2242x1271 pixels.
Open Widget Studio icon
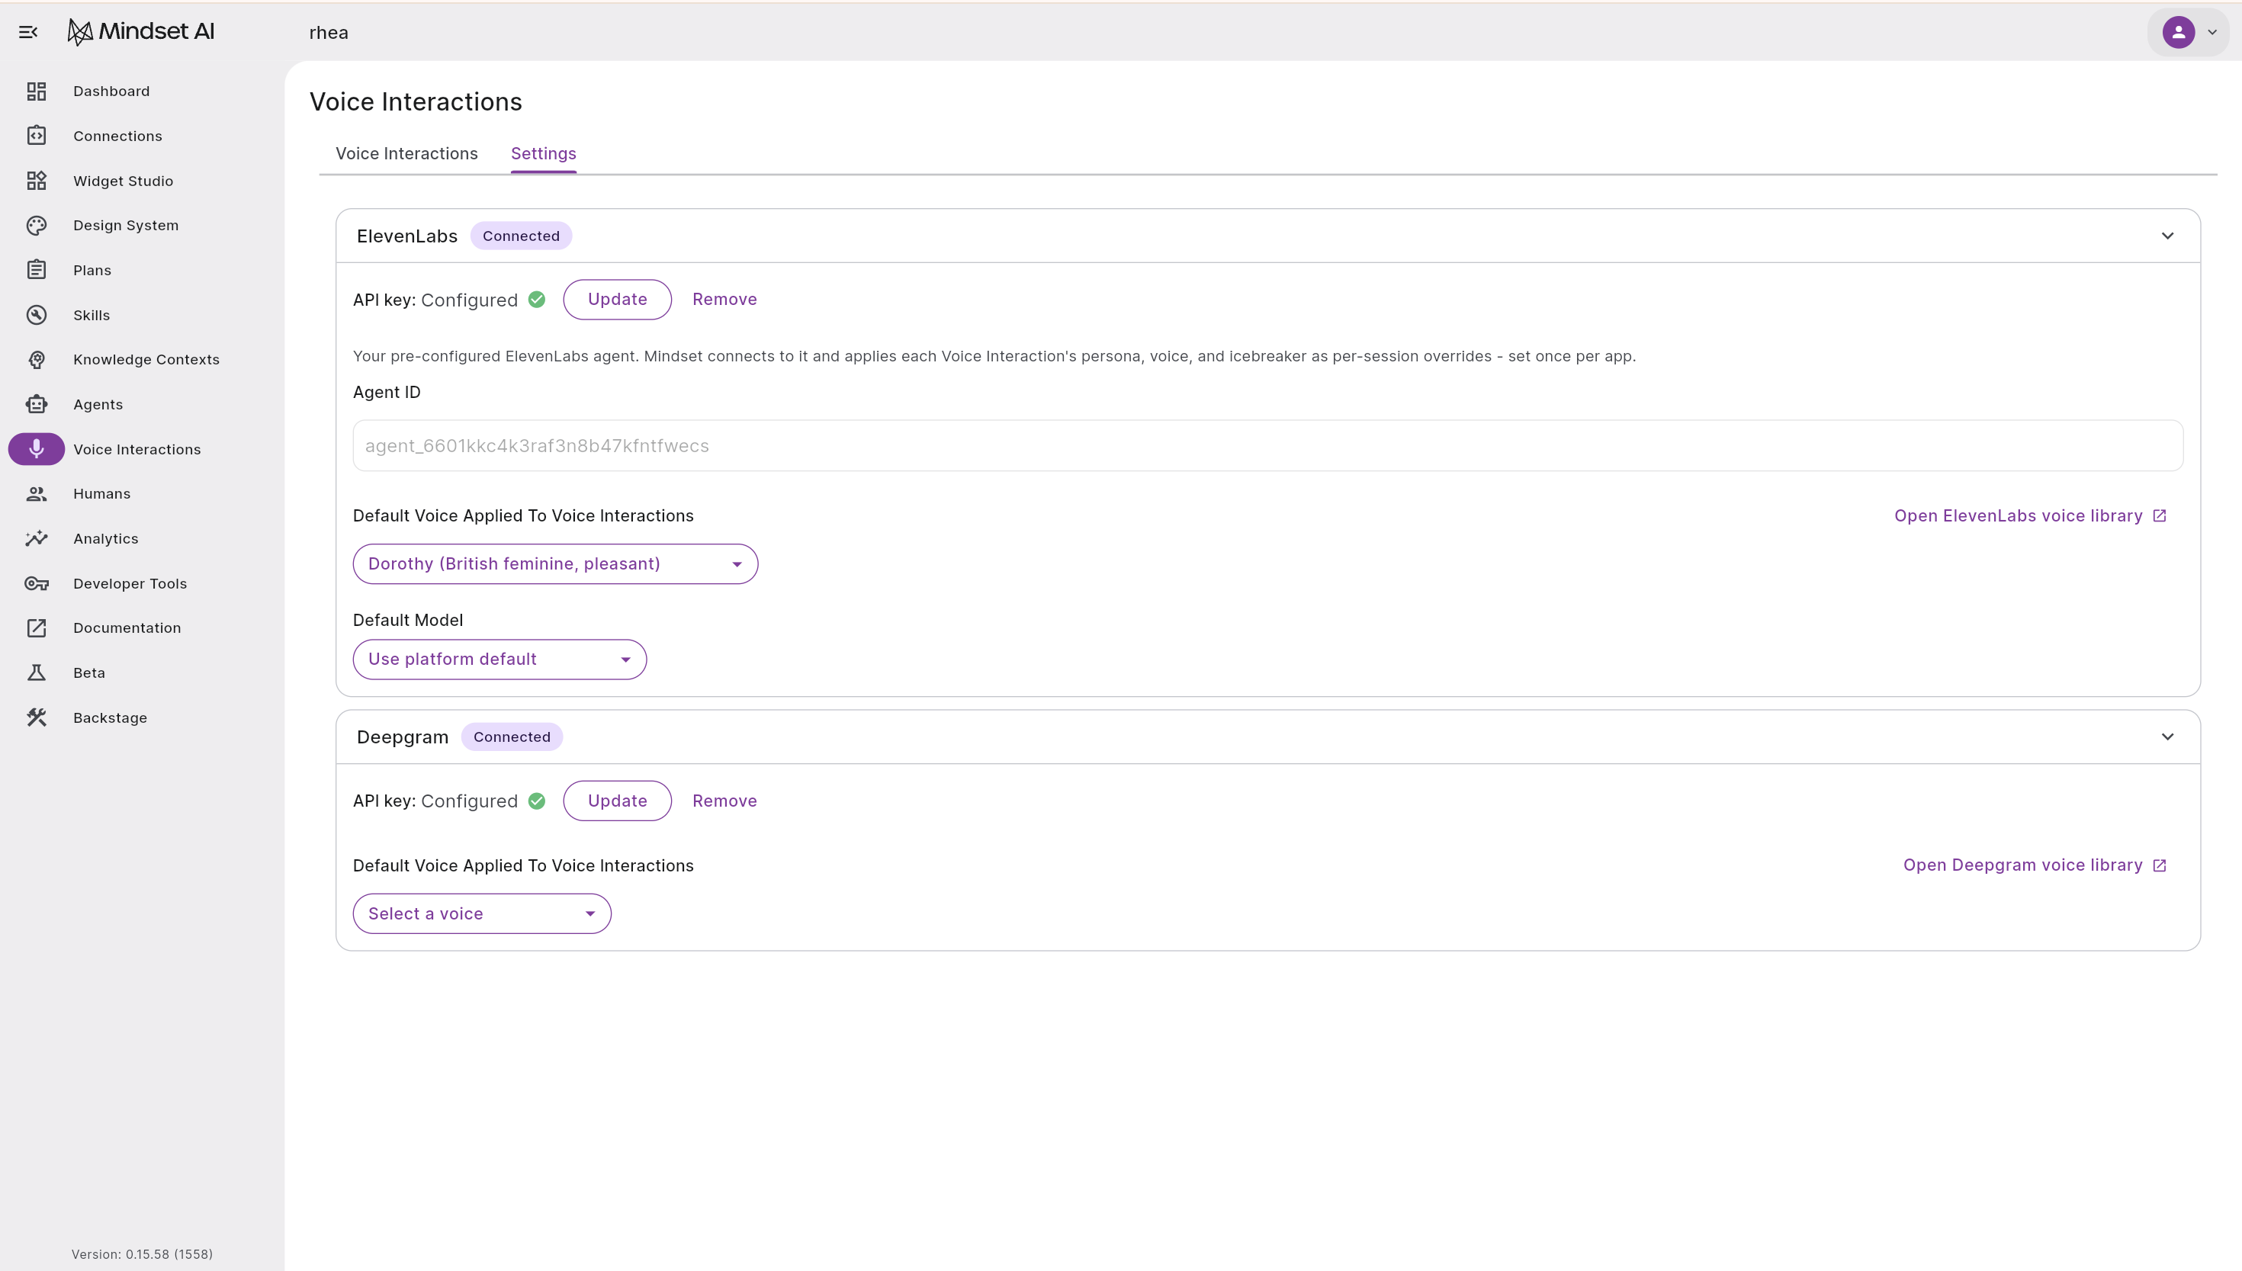36,181
